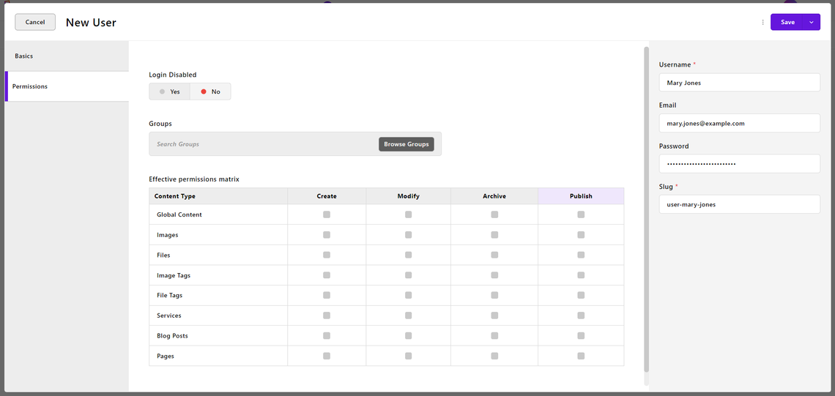The height and width of the screenshot is (396, 835).
Task: Save the new user
Action: (x=787, y=23)
